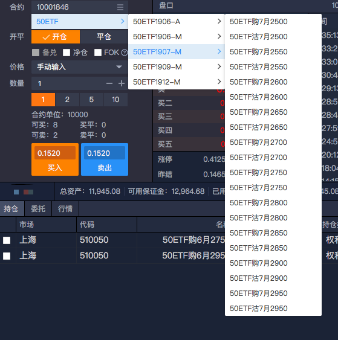Set quantity preset to 10

click(x=115, y=100)
